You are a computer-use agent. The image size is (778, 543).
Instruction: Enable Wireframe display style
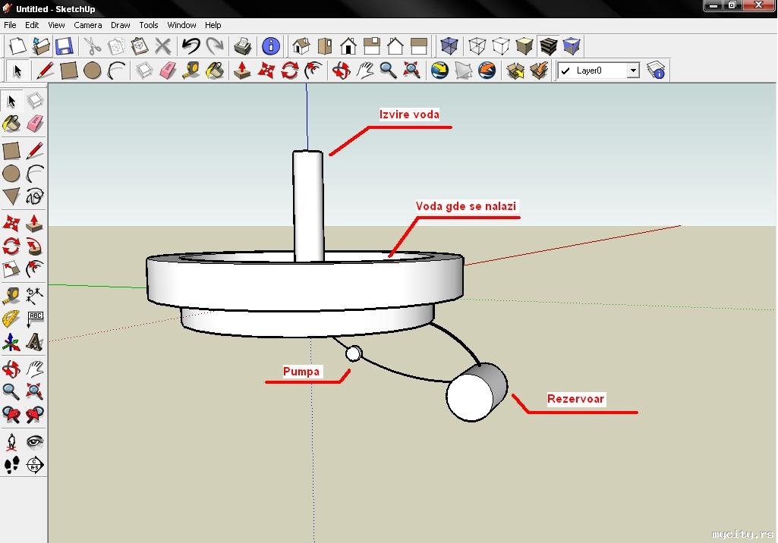point(477,46)
